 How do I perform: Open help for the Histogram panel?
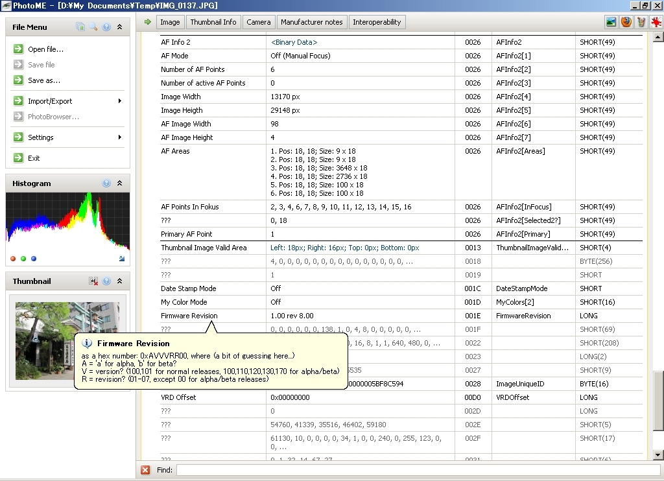[x=106, y=183]
